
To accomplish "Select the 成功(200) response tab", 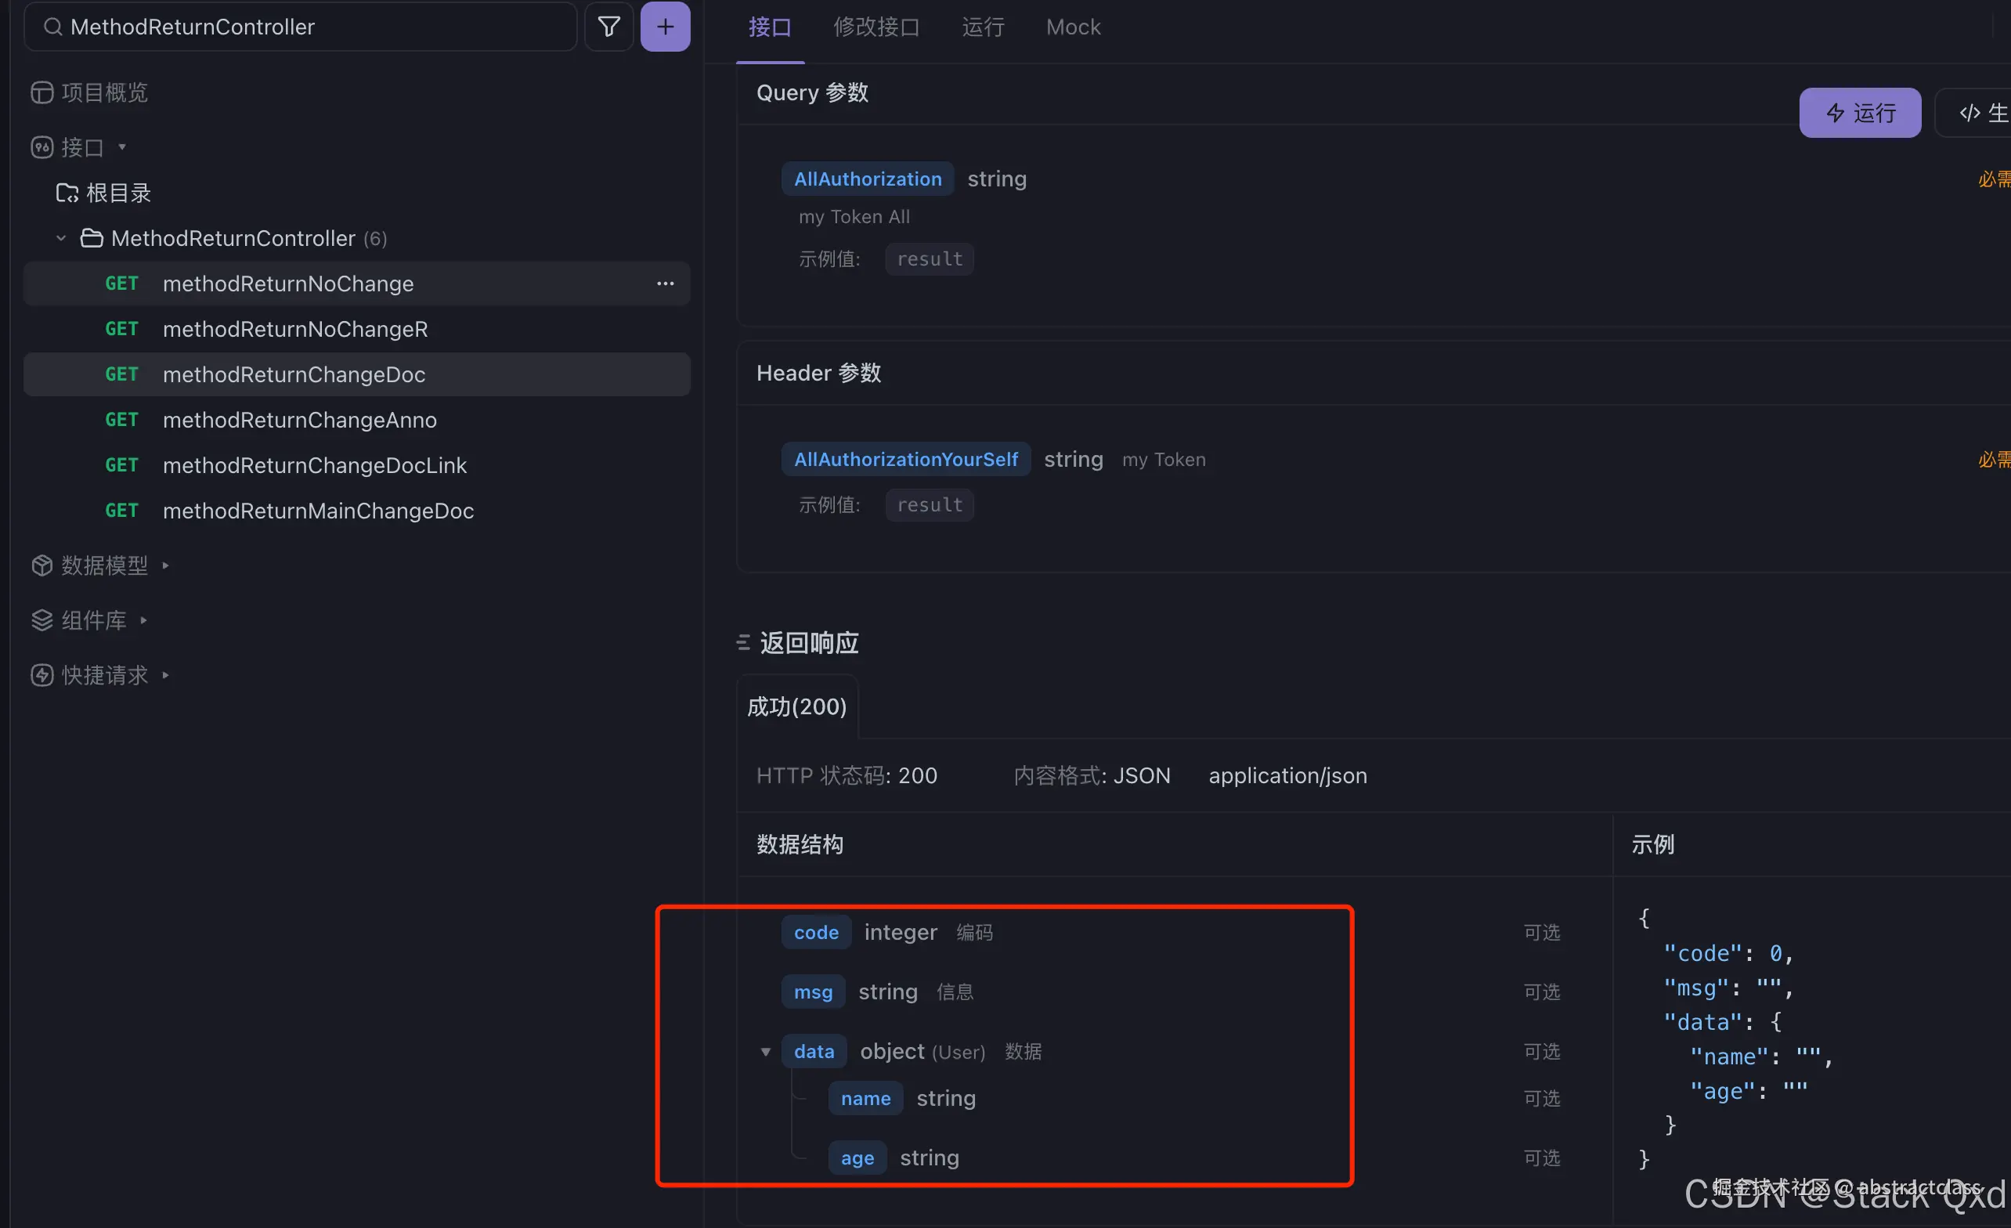I will coord(796,706).
